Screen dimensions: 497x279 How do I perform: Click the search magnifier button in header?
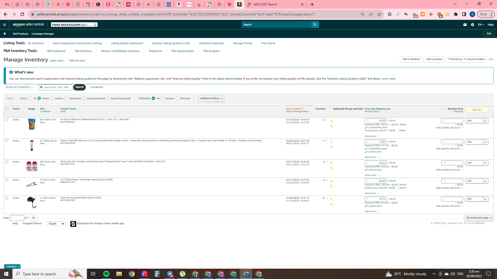315,25
